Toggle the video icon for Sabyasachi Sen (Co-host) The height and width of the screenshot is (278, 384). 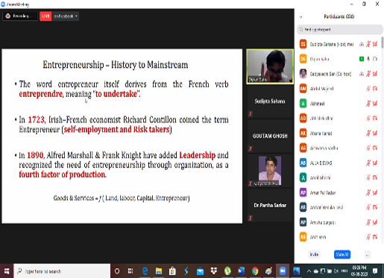[375, 74]
